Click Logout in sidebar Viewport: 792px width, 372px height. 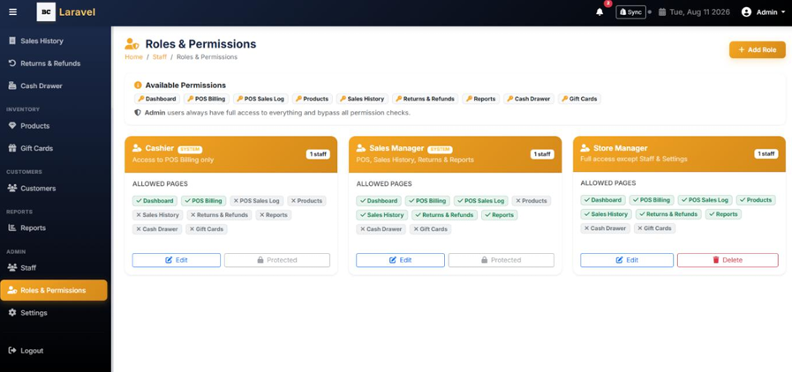click(x=56, y=350)
